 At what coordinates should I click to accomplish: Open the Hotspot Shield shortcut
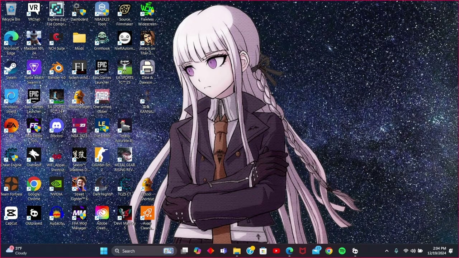coord(11,102)
